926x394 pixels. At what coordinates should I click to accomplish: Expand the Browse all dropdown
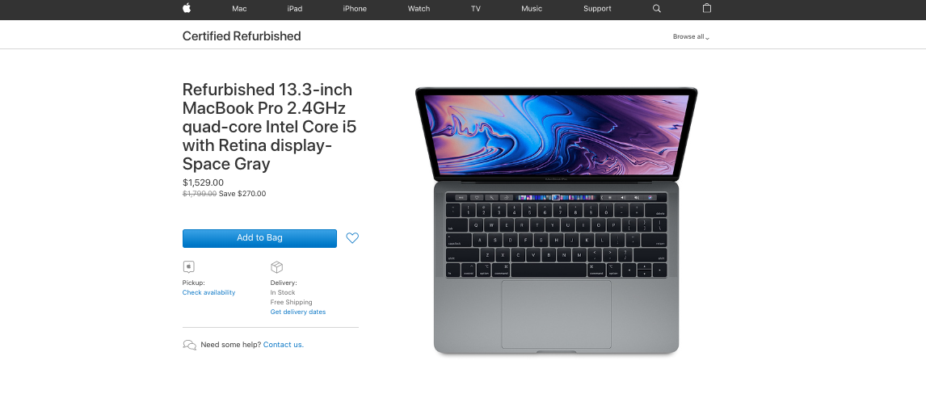(691, 36)
